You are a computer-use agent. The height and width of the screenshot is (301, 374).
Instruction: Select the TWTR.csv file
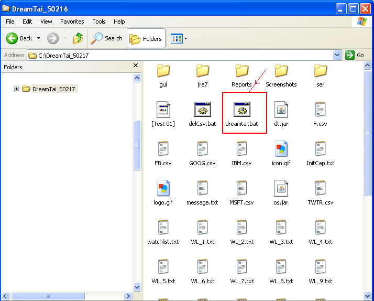click(x=321, y=193)
